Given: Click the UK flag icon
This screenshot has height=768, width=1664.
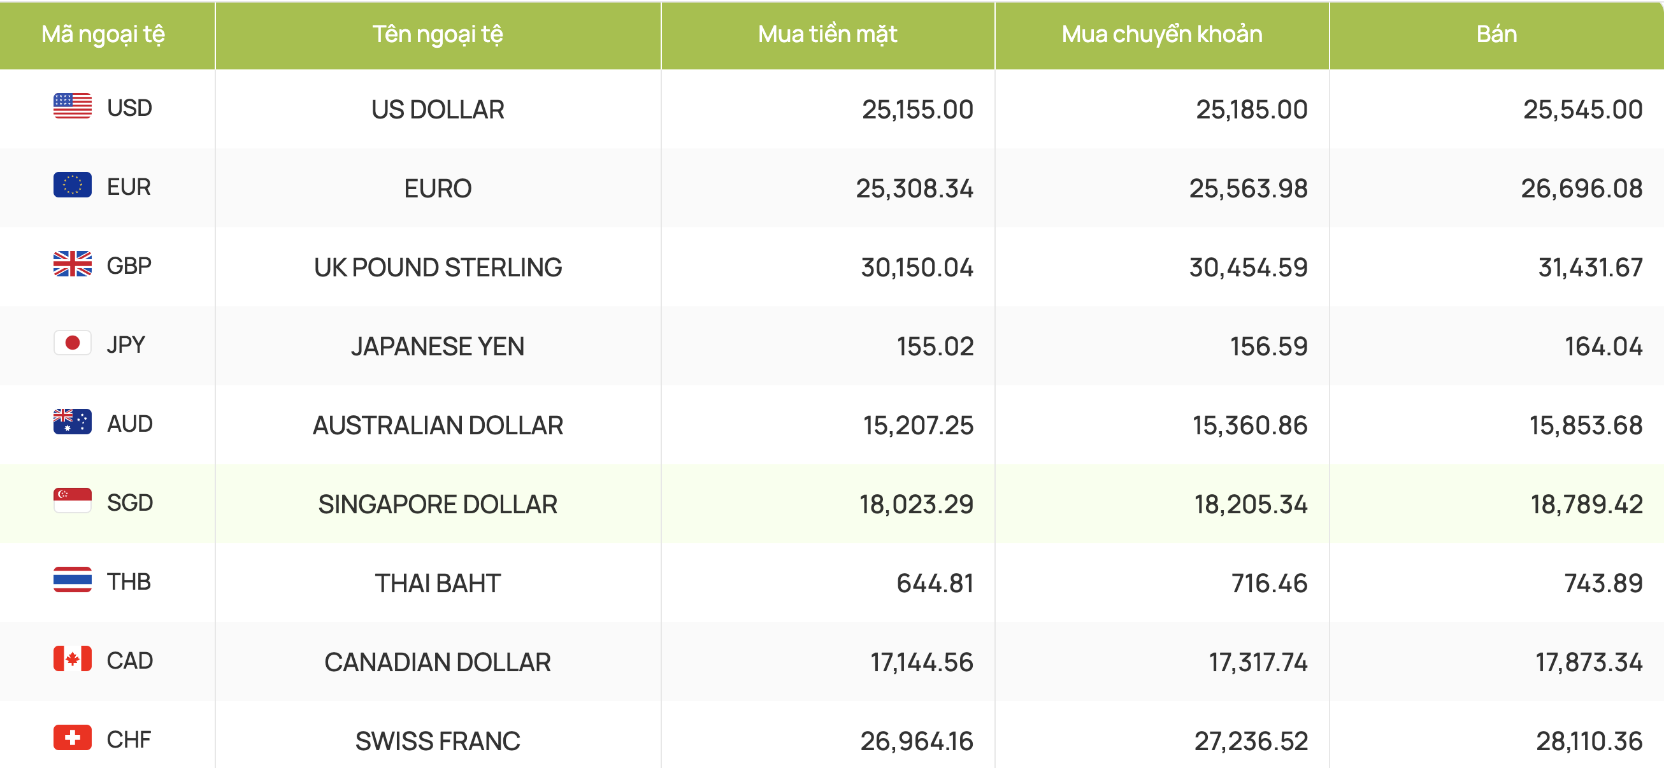Looking at the screenshot, I should click(73, 264).
